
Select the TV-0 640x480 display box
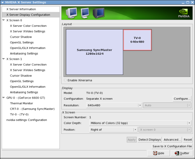(137, 40)
